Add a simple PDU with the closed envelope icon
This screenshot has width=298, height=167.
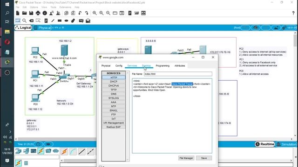(81, 20)
